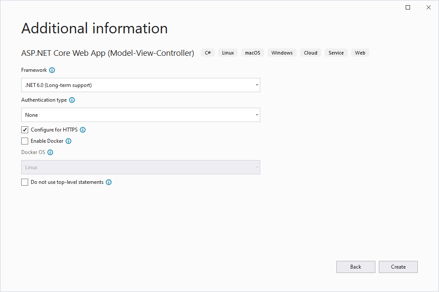This screenshot has width=439, height=292.
Task: Click the Cloud tag
Action: [x=310, y=53]
